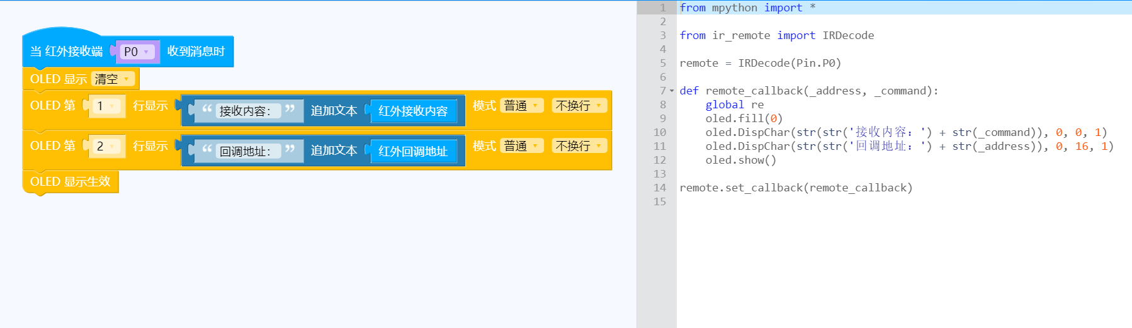Screen dimensions: 1132x328
Task: Open the P0 pin dropdown
Action: (x=137, y=52)
